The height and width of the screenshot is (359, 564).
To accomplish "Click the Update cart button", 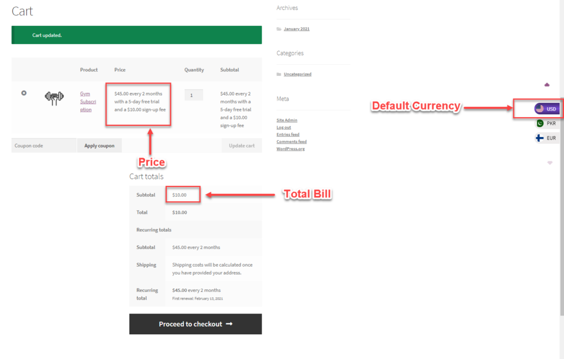I will click(242, 145).
